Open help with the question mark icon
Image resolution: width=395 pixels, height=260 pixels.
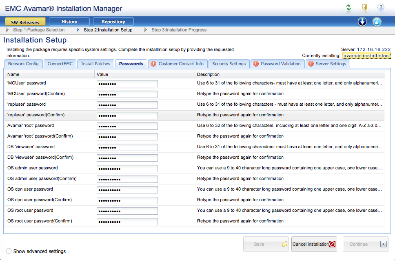click(381, 8)
